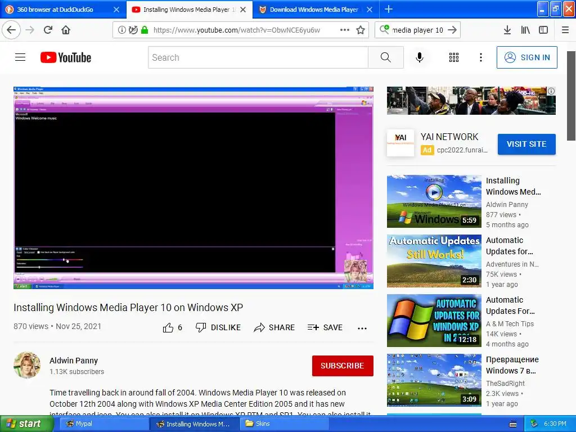
Task: Click the tracking protection shield icon
Action: coord(133,30)
